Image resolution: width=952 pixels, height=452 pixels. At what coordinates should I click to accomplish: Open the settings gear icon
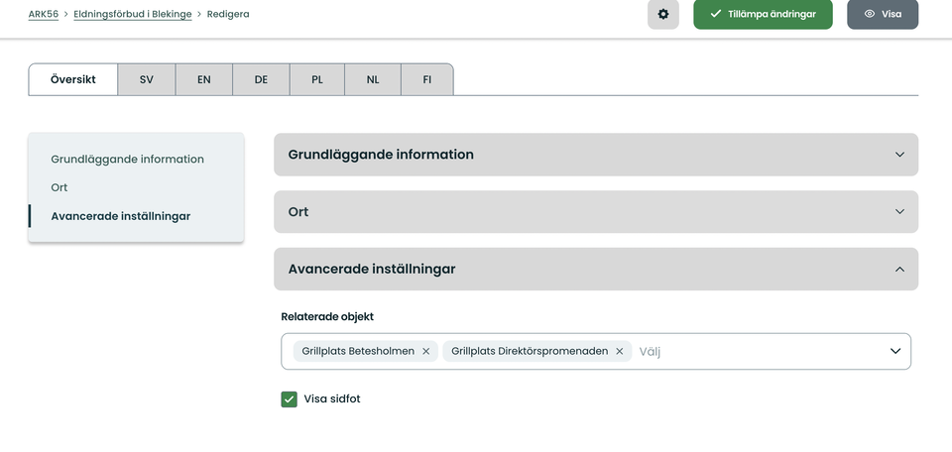coord(663,14)
